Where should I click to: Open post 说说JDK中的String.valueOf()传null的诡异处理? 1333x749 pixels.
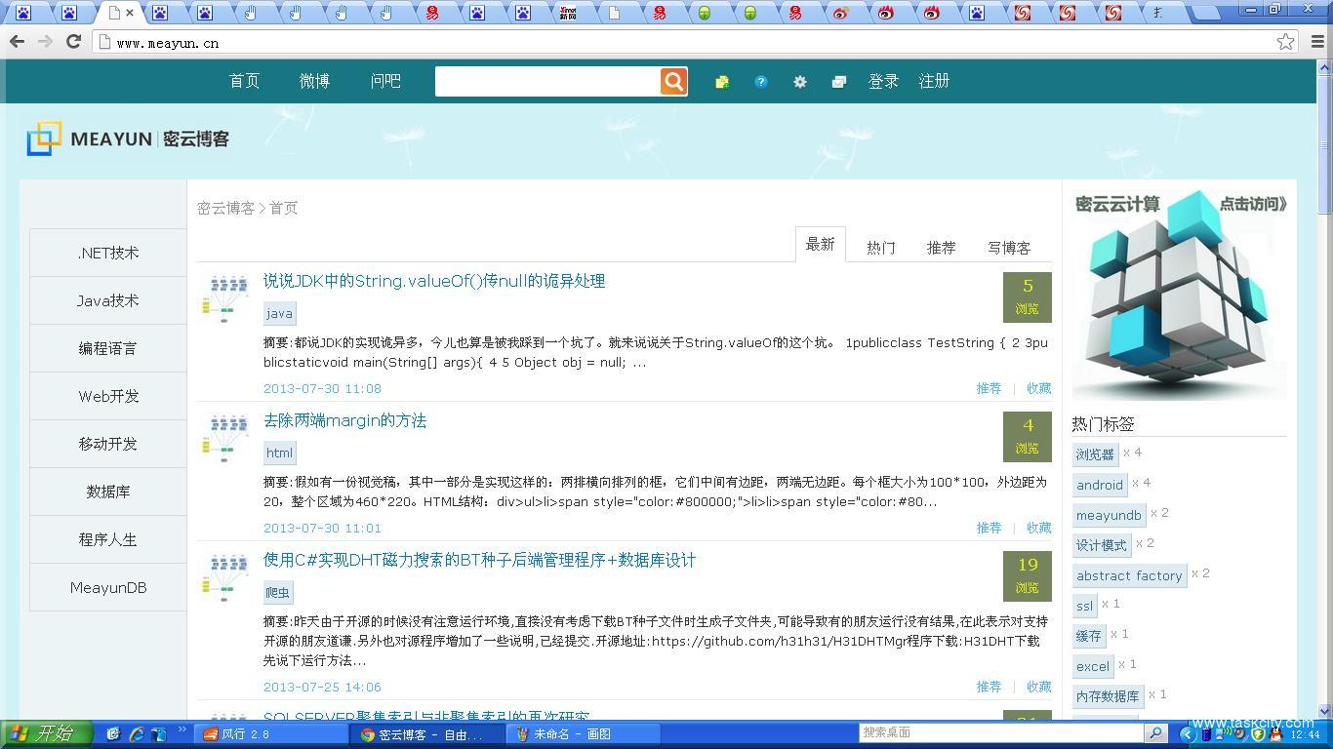[x=434, y=281]
